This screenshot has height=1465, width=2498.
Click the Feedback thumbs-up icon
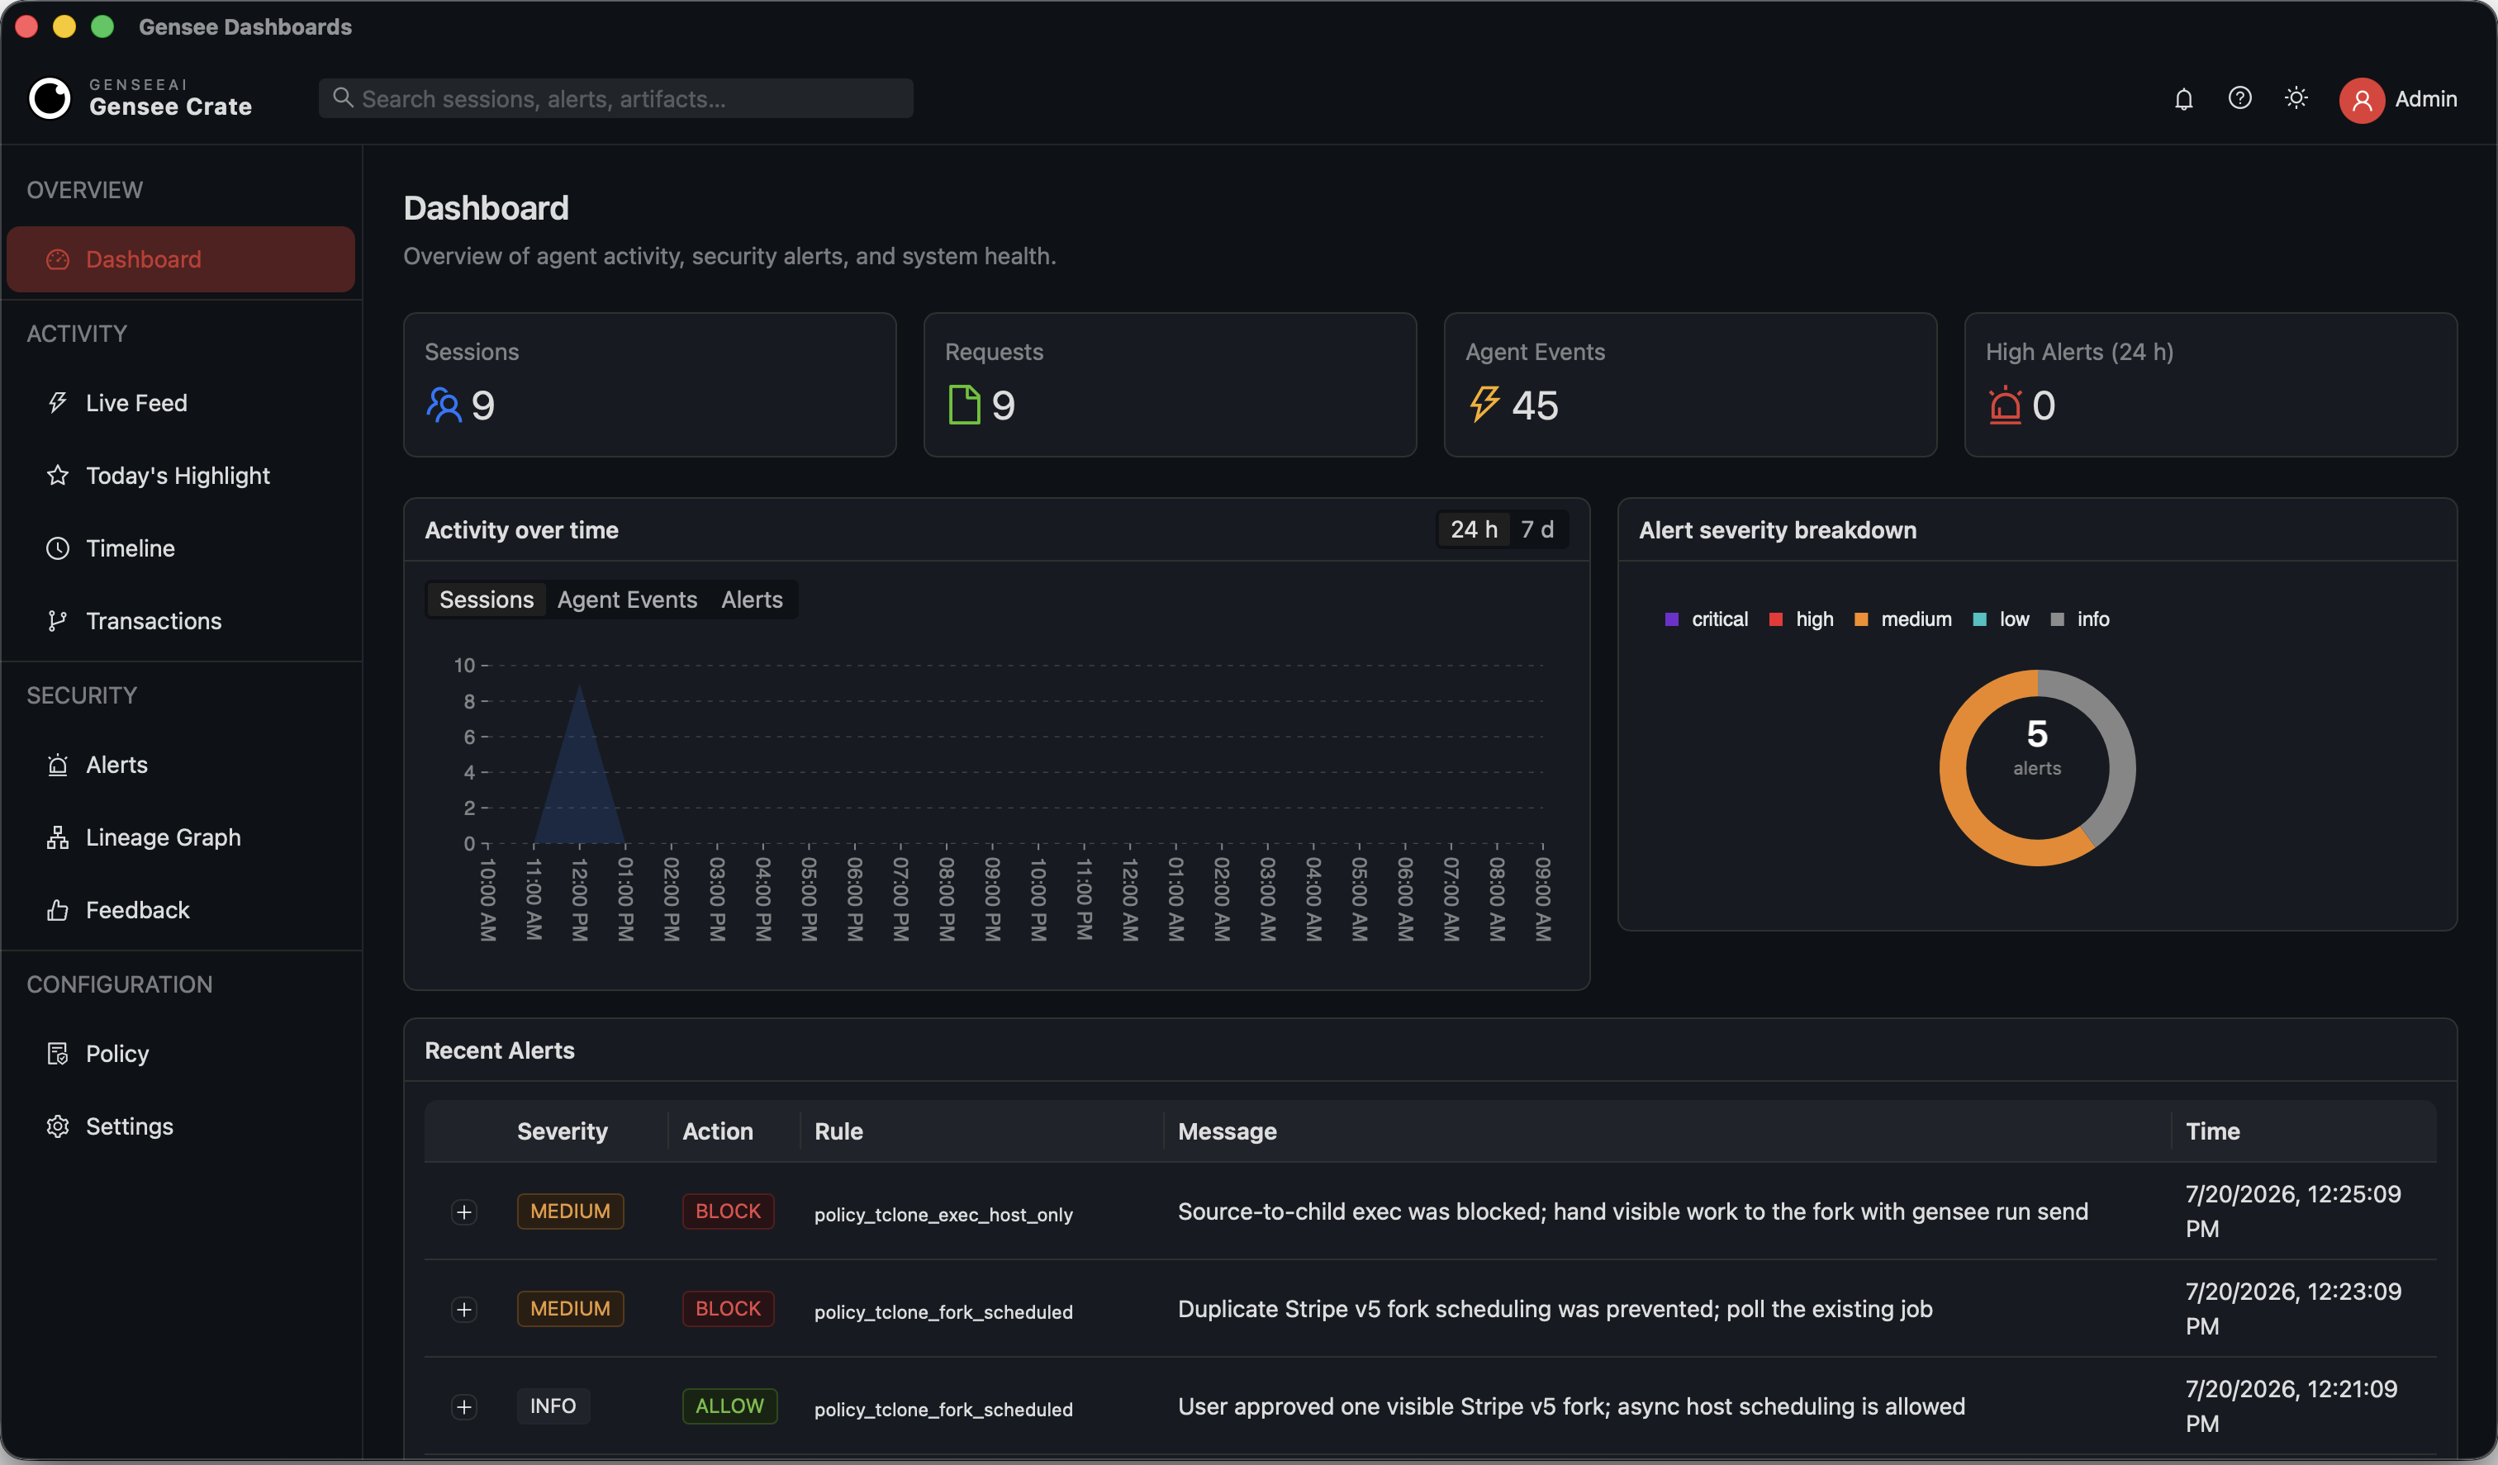(58, 910)
